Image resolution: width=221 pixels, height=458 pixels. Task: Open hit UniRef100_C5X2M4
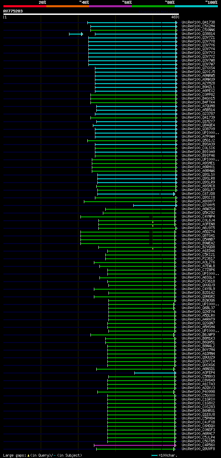coord(198,26)
